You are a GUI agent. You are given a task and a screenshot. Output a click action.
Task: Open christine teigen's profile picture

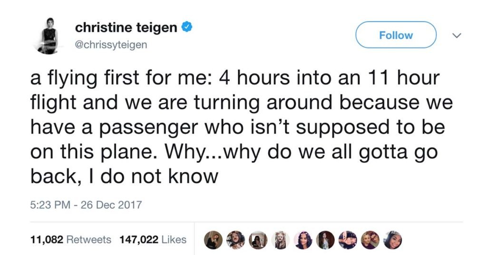(x=48, y=36)
